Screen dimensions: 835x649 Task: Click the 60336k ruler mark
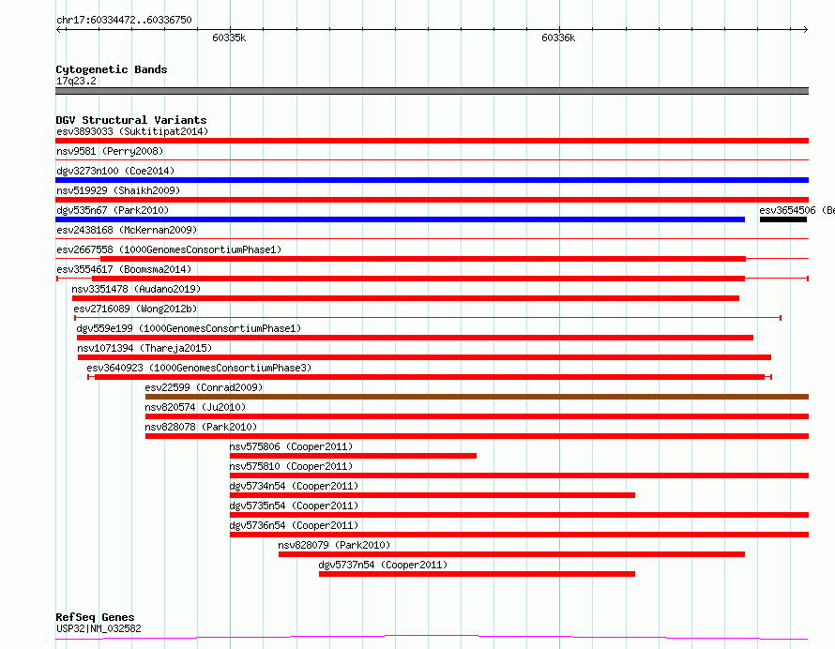tap(558, 38)
